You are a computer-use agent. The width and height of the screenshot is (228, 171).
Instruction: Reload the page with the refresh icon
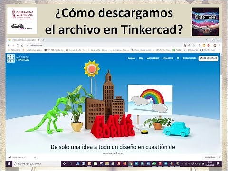18,45
